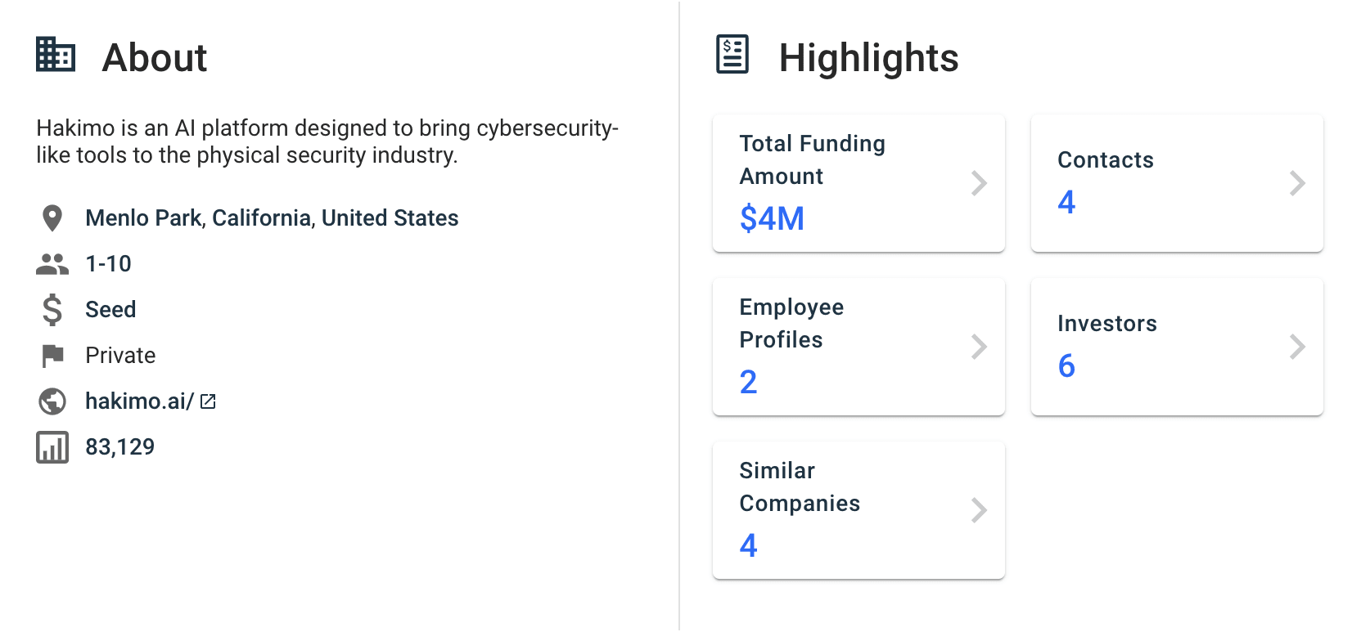Screen dimensions: 1352x641
Task: Click the 1-10 employee range entry
Action: coord(107,262)
